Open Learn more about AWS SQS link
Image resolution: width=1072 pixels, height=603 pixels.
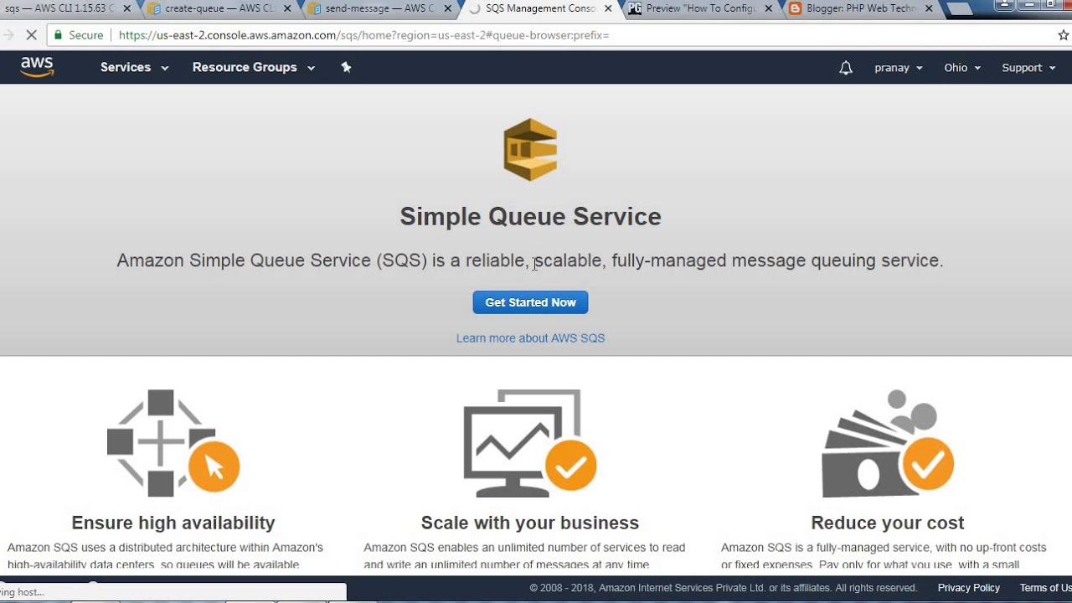tap(530, 338)
